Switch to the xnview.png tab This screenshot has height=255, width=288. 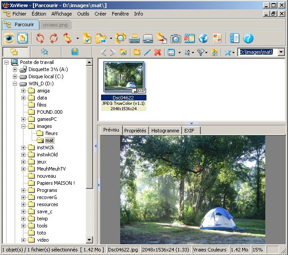[55, 25]
